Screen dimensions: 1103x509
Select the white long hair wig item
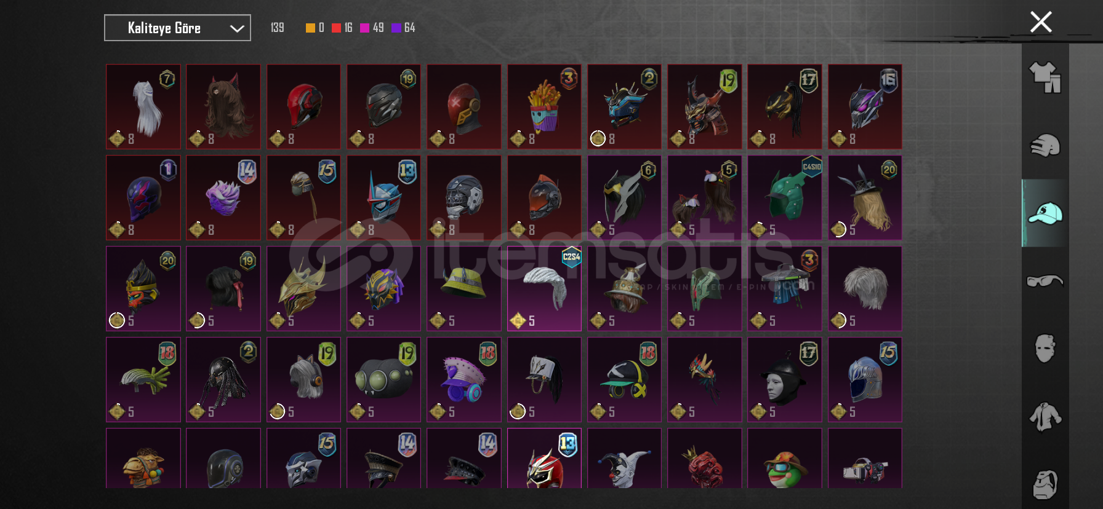[x=143, y=107]
